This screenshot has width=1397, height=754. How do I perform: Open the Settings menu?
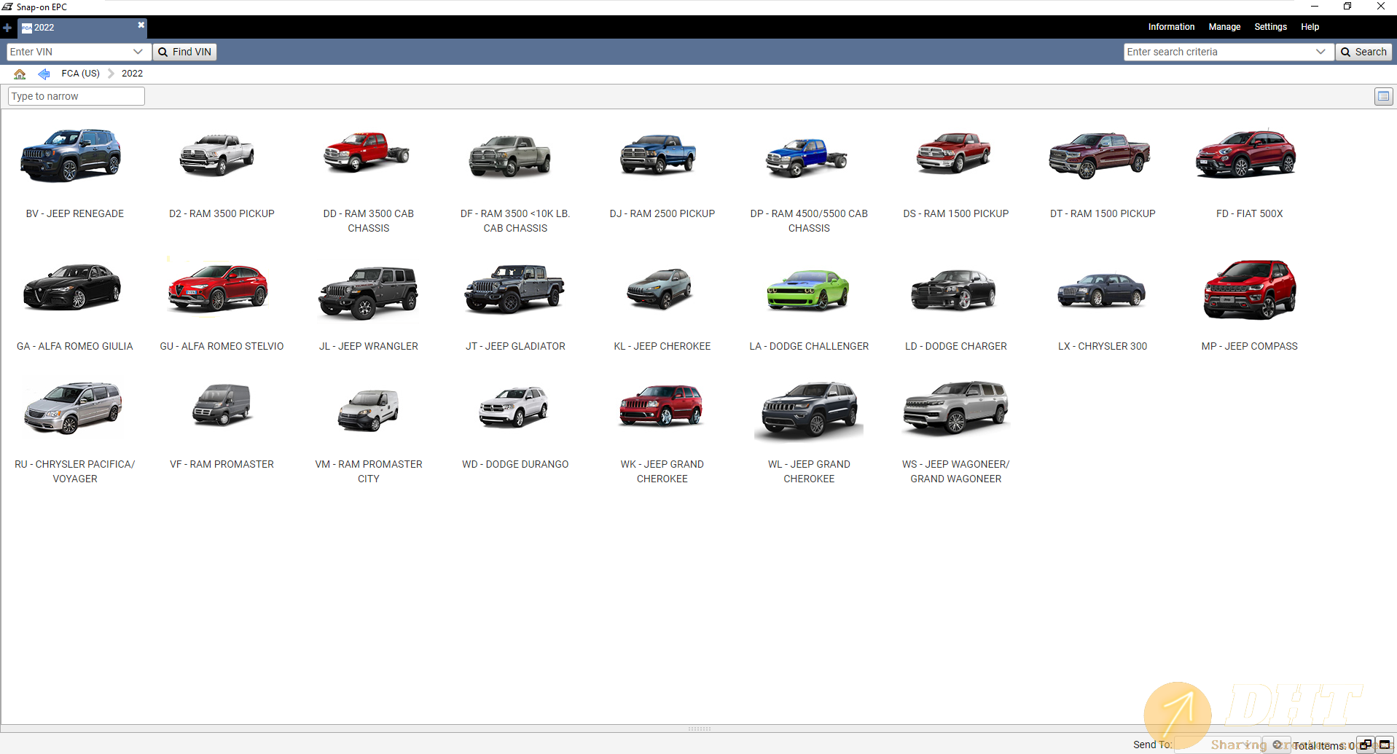tap(1270, 27)
